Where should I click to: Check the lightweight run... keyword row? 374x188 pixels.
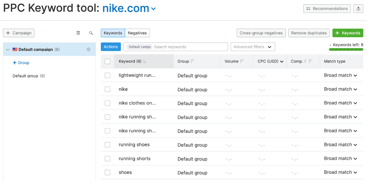107,76
